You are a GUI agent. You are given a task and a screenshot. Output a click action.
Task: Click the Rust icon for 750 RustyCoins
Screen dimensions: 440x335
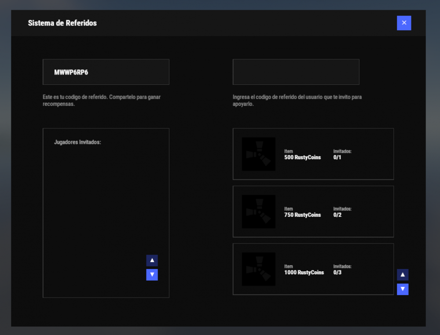pos(258,211)
